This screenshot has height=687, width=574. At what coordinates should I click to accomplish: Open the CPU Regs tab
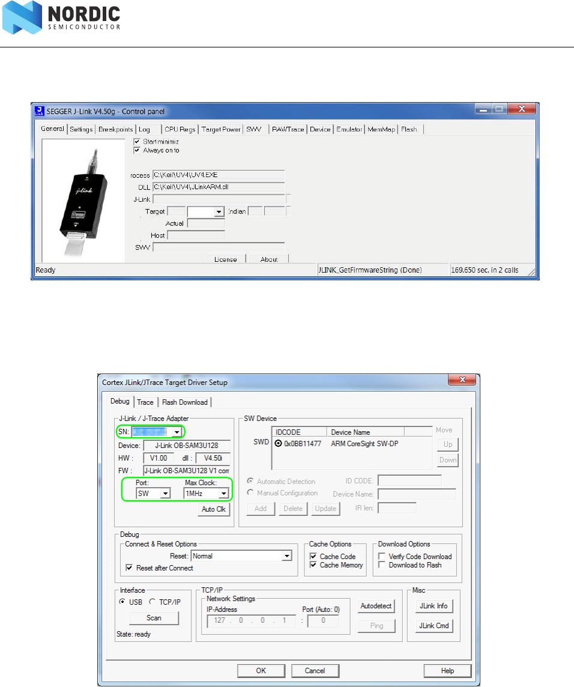click(x=180, y=129)
